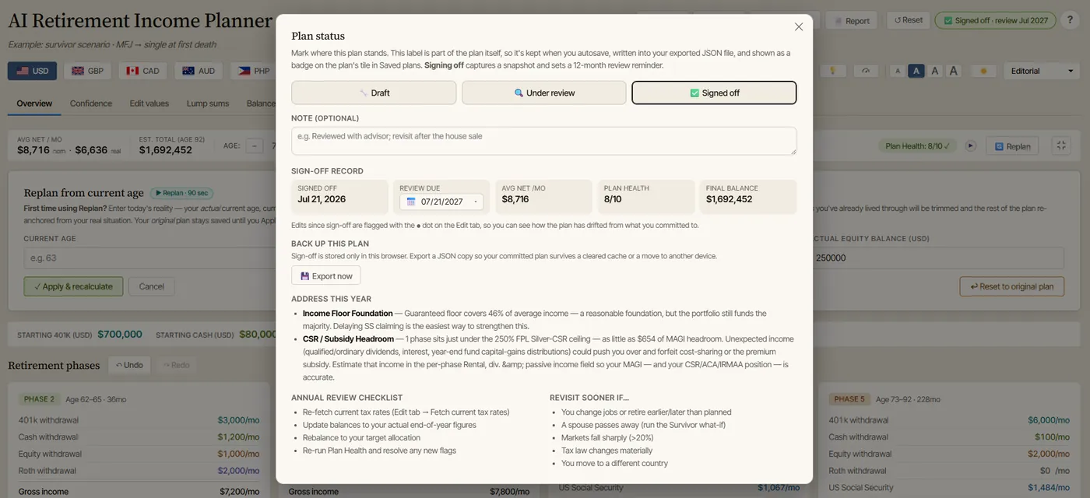Click the Income Floor Foundation bullet heading
Screen dimensions: 1090x498
pos(347,314)
